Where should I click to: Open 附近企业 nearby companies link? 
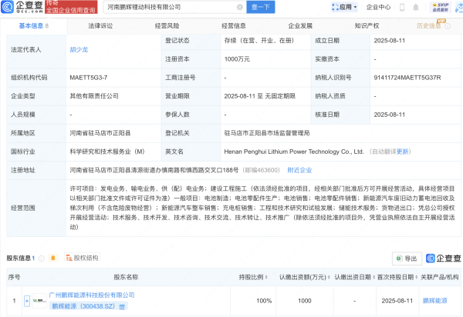pos(299,170)
